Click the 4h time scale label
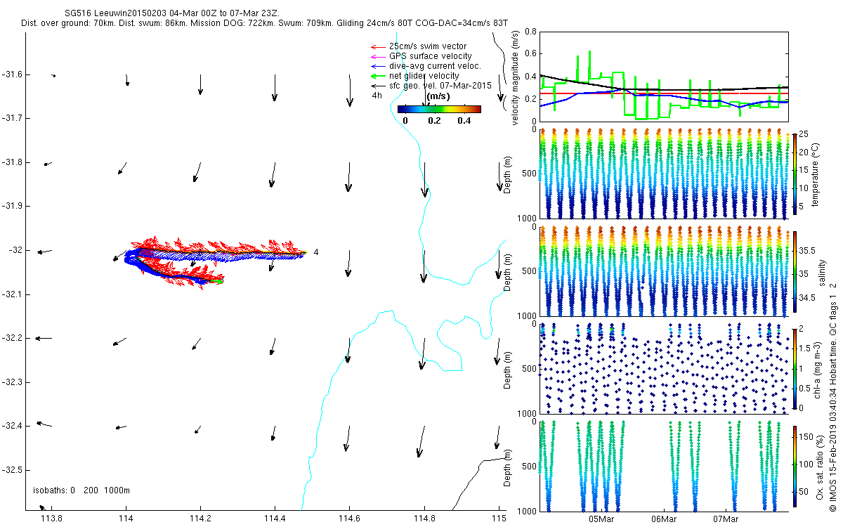Viewport: 843px width, 527px height. click(x=377, y=96)
